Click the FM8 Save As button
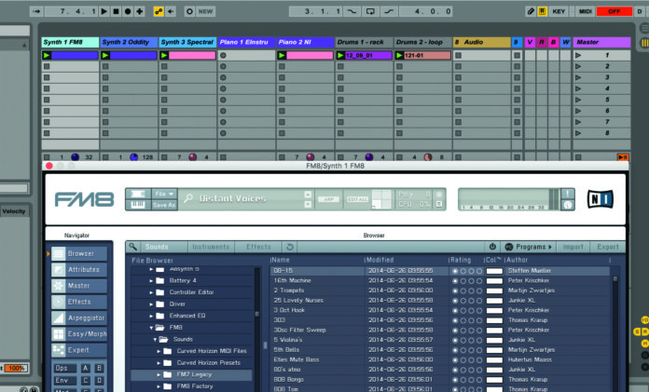Image resolution: width=649 pixels, height=392 pixels. click(x=164, y=205)
